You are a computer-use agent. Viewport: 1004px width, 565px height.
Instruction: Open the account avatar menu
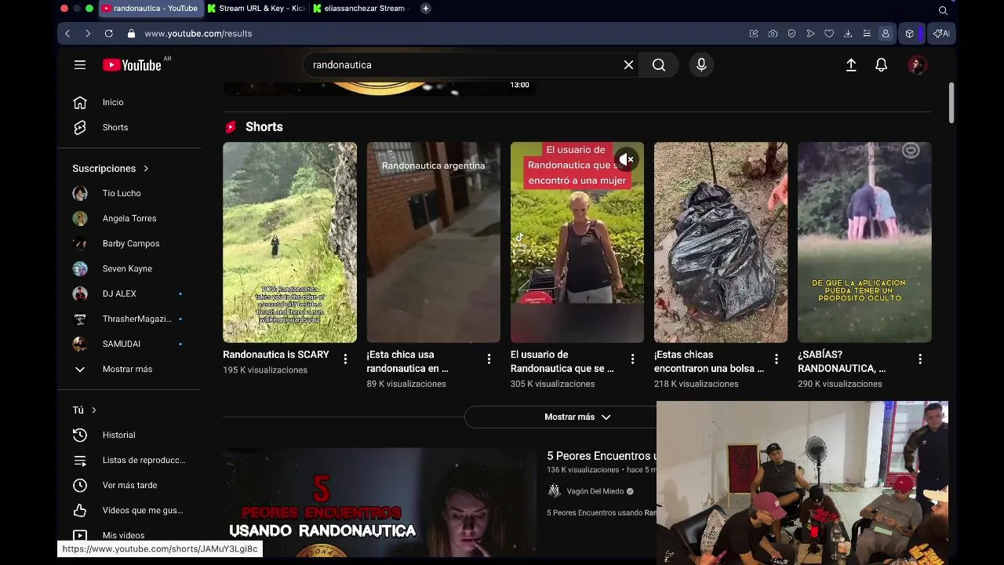pyautogui.click(x=917, y=65)
